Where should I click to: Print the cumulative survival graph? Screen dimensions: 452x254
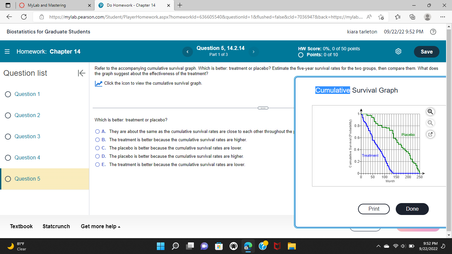click(x=374, y=209)
